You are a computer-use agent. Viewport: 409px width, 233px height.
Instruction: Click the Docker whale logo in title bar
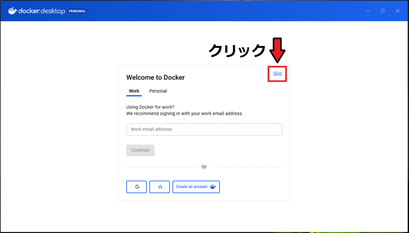(x=12, y=10)
